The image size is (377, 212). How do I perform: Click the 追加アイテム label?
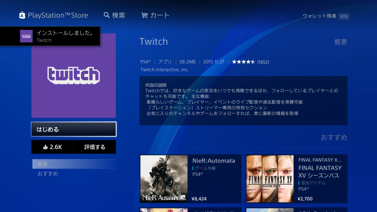pos(313,183)
